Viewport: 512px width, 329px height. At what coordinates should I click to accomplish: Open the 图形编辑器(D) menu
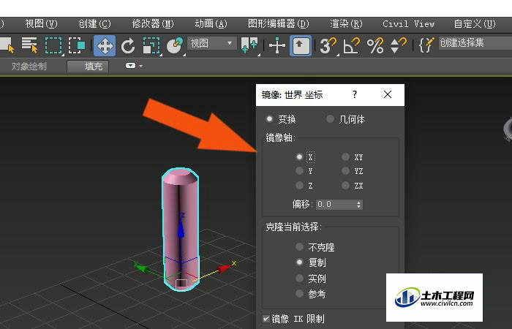click(x=278, y=24)
